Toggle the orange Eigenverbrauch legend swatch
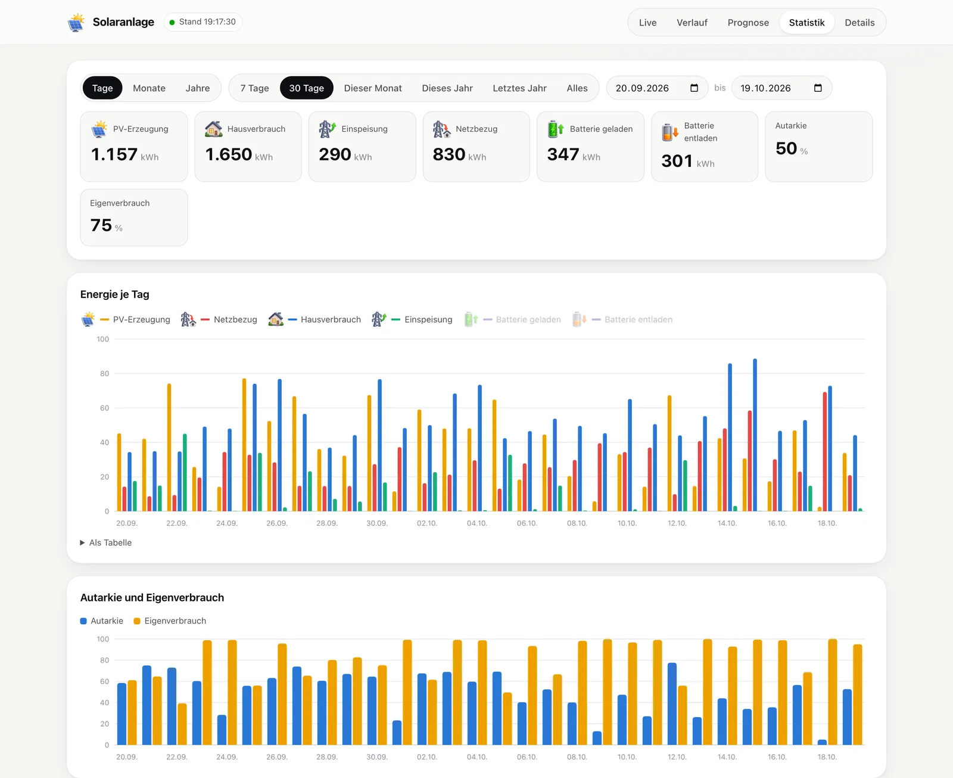Screen dimensions: 953x778 [137, 621]
